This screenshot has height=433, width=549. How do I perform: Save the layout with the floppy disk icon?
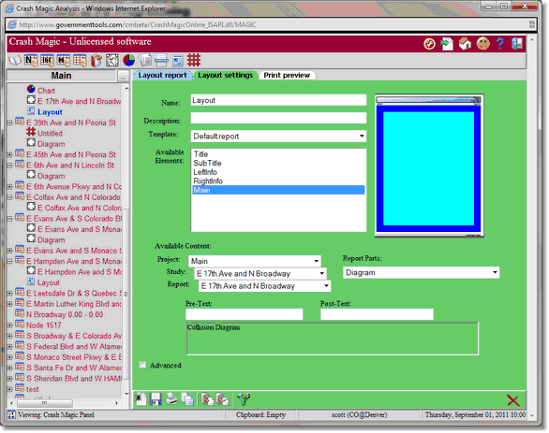[156, 399]
